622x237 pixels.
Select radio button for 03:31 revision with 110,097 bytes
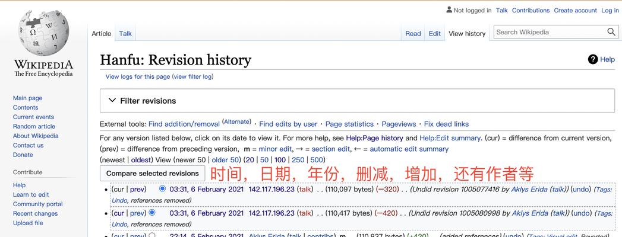click(162, 189)
